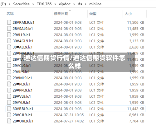Click the file icon of 29#PPL9.lc1
156x125 pixels.
[9, 90]
